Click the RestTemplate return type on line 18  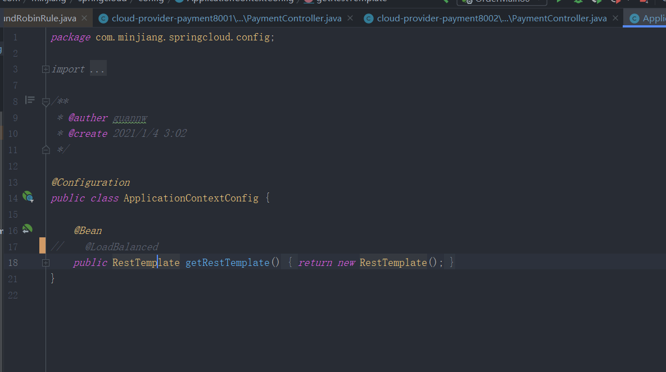(x=146, y=263)
